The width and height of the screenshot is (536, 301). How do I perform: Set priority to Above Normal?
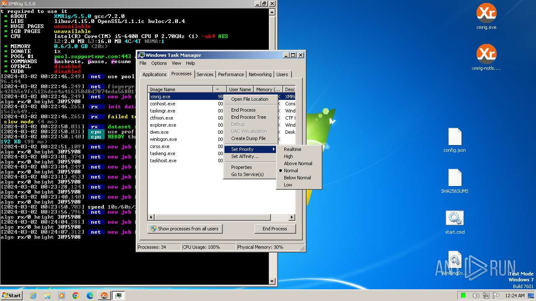pos(299,163)
